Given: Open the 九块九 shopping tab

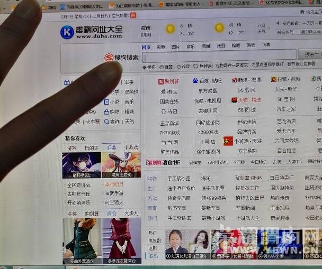Looking at the screenshot, I should (131, 214).
